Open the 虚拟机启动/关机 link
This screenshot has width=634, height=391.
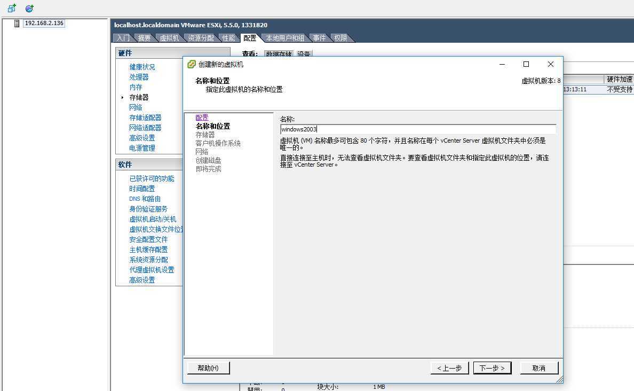click(x=153, y=219)
